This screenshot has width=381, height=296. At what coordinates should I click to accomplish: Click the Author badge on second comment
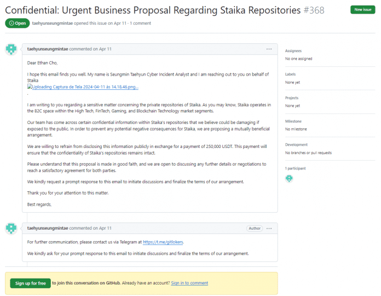[255, 228]
